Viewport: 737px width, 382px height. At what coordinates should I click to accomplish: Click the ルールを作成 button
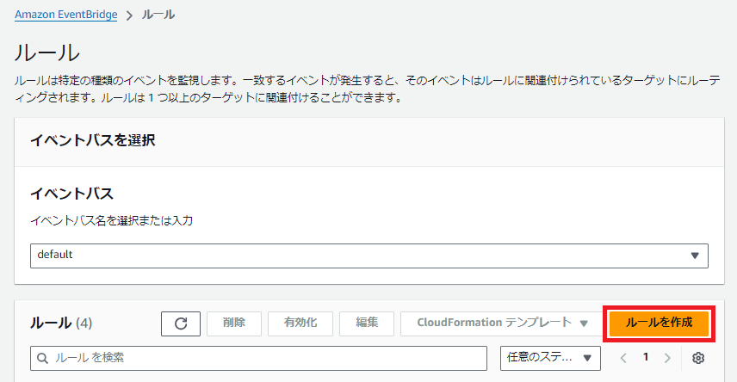(659, 323)
